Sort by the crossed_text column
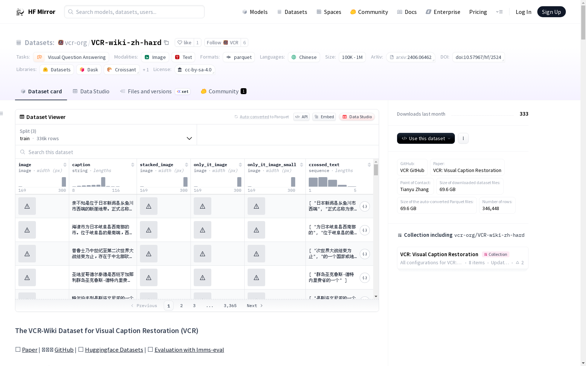The image size is (586, 366). pyautogui.click(x=369, y=165)
